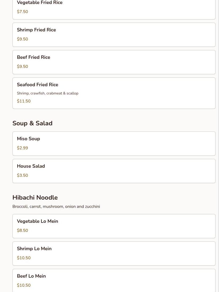Screen dimensions: 224x292
Task: Click the Hibachi Noodle section heading
Action: (x=35, y=198)
